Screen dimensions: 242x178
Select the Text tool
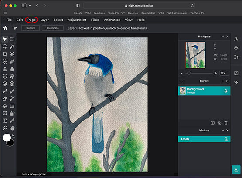[x=5, y=121]
